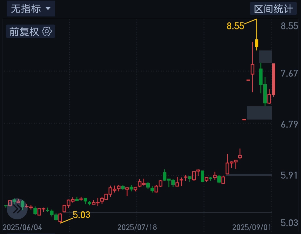Open the 无指标 indicator dropdown
The image size is (301, 234).
[31, 8]
